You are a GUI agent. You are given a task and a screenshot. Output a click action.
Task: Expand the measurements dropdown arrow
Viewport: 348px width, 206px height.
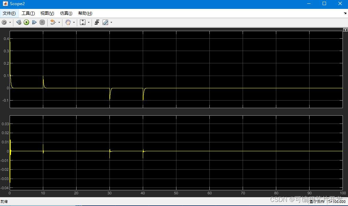112,22
